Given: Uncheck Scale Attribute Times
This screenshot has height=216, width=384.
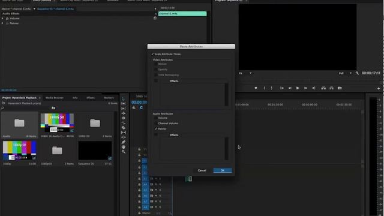Looking at the screenshot, I should click(152, 54).
